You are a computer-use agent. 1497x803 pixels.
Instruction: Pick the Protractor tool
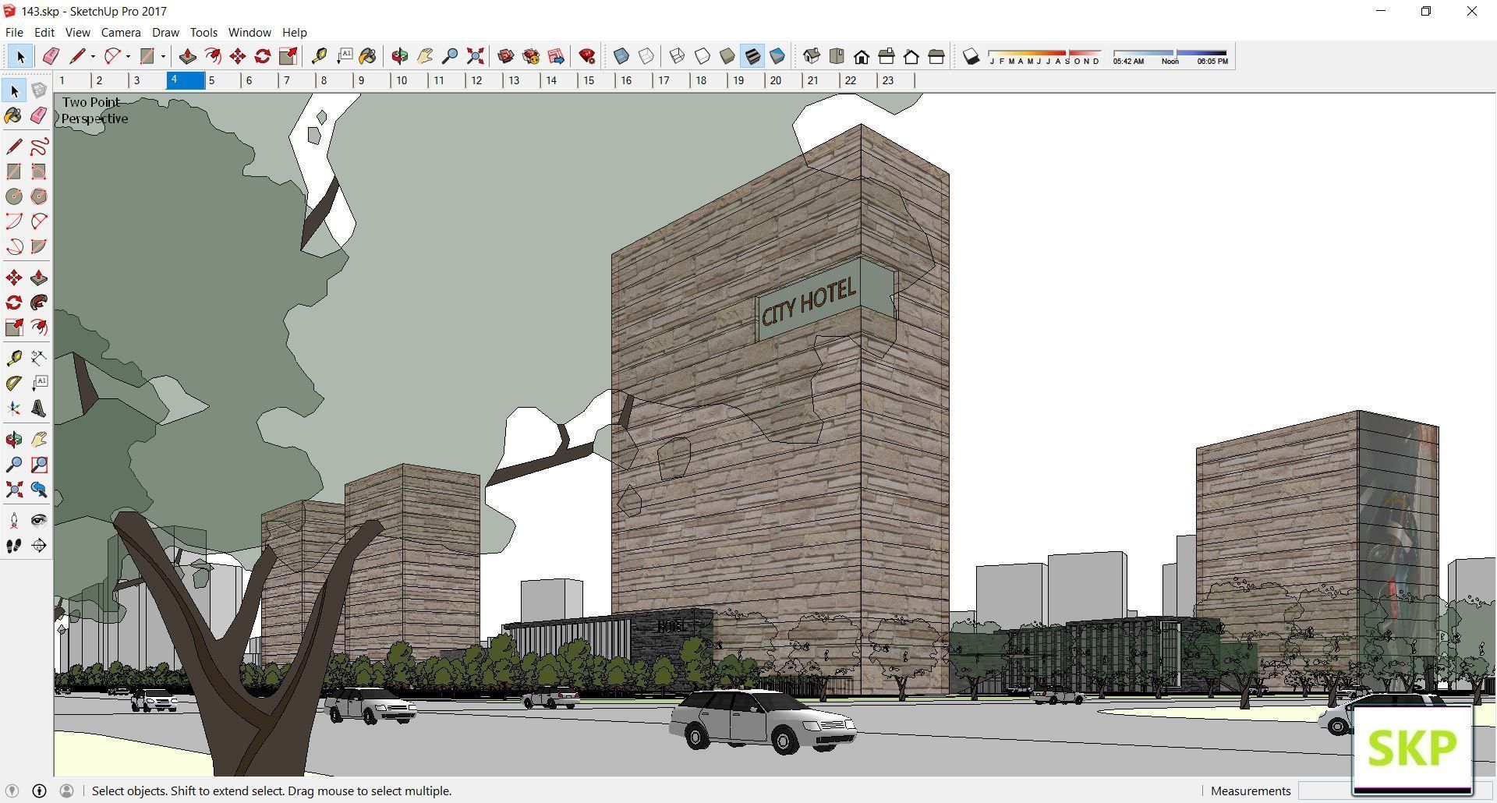pyautogui.click(x=14, y=383)
